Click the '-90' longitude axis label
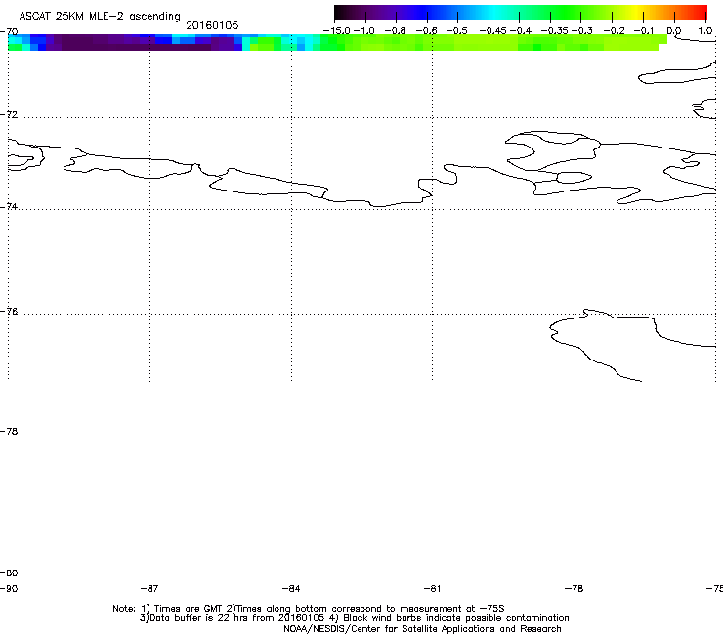The image size is (723, 635). pos(9,588)
